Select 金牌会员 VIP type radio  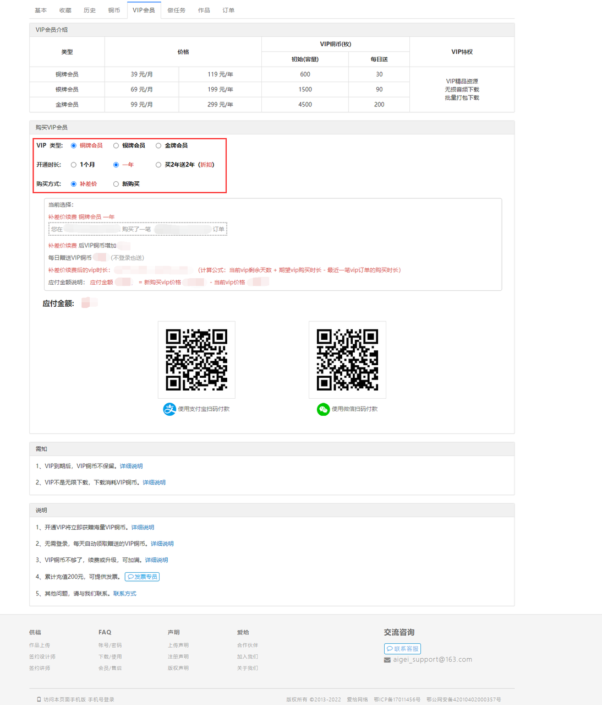[x=158, y=145]
